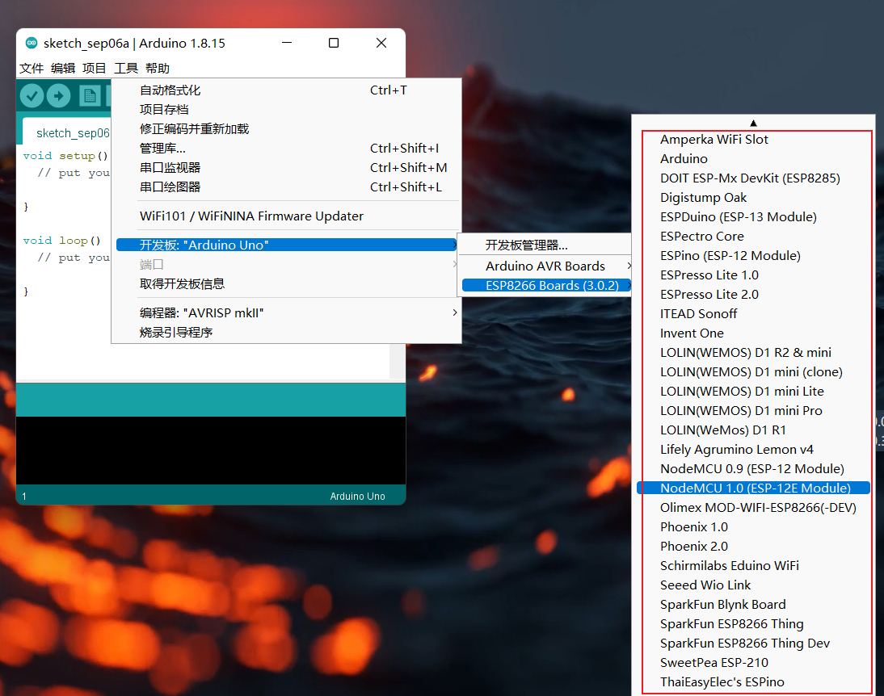This screenshot has width=884, height=696.
Task: Select Seeed Wio Link board
Action: click(753, 585)
